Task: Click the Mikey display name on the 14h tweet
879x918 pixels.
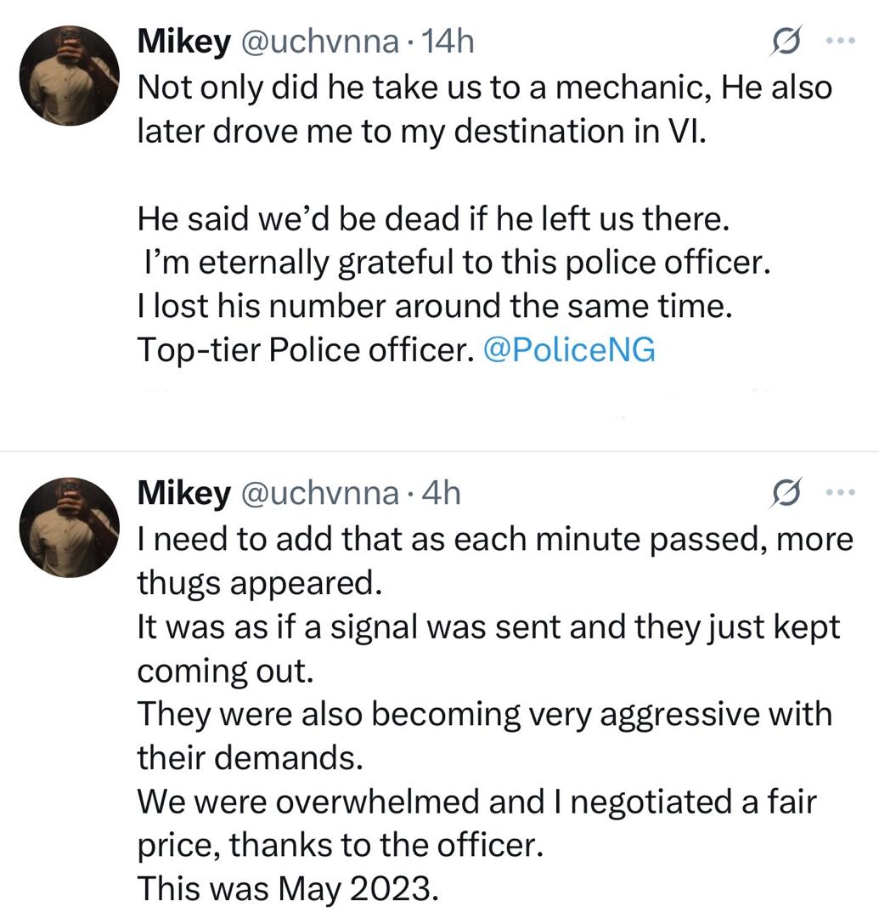Action: (x=184, y=42)
